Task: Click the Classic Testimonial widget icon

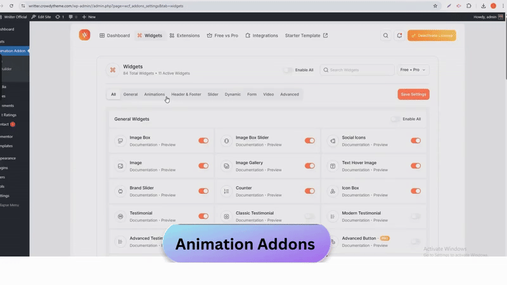Action: [226, 217]
